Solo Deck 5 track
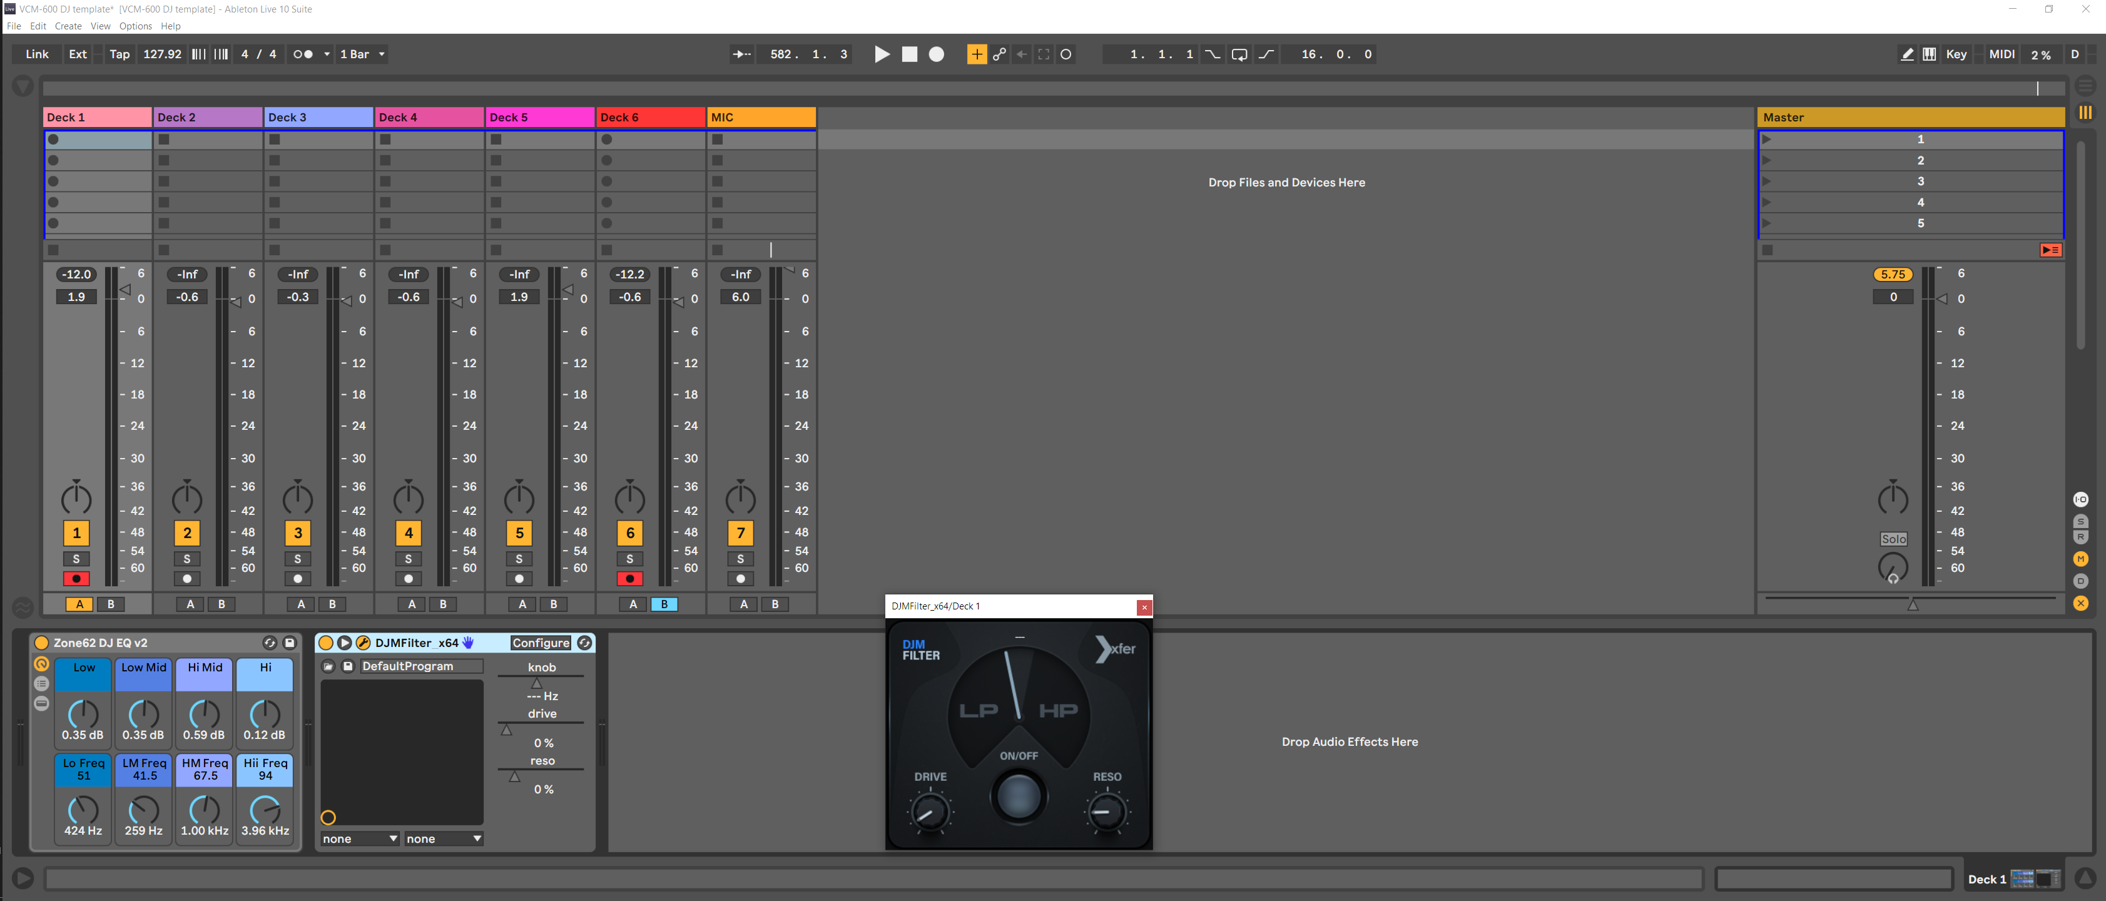The height and width of the screenshot is (901, 2106). click(x=519, y=559)
